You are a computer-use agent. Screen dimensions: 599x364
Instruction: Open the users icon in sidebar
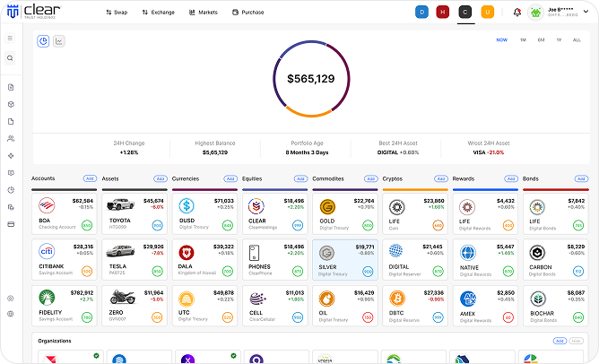click(10, 138)
